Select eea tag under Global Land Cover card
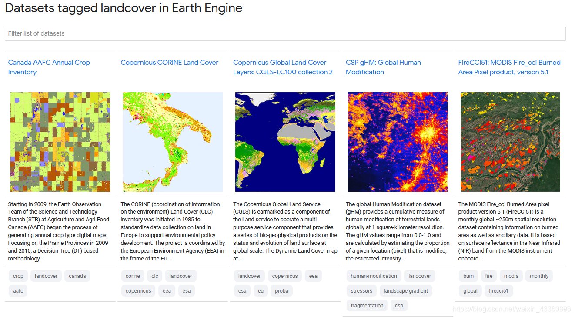 [x=314, y=276]
